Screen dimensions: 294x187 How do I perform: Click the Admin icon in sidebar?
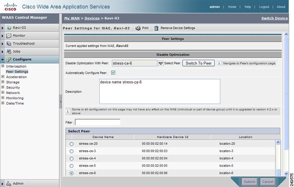pos(9,184)
